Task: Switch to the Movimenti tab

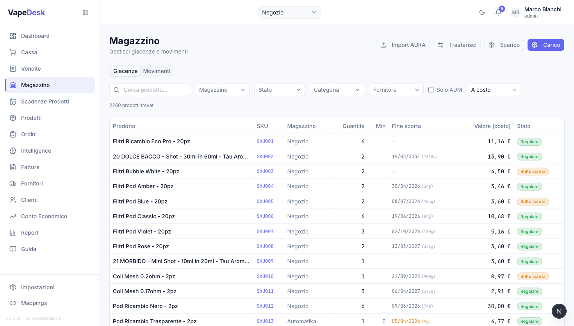Action: click(157, 71)
